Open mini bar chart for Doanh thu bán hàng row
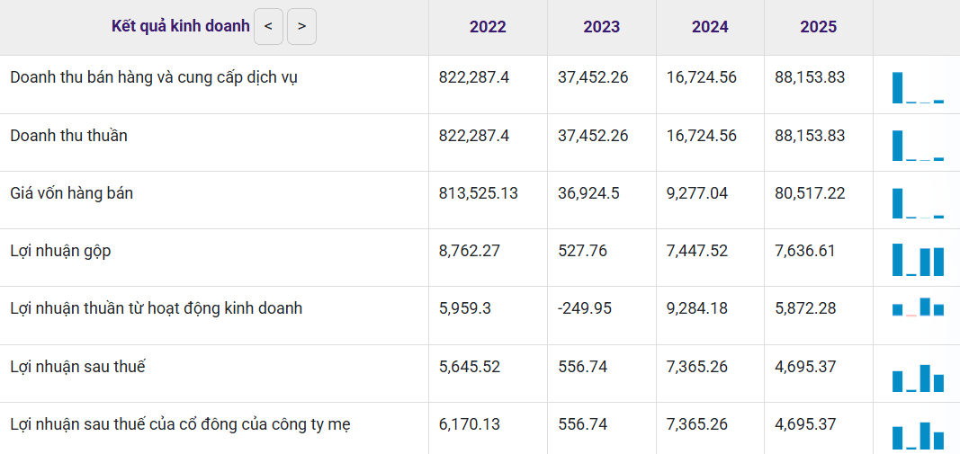 [x=918, y=87]
